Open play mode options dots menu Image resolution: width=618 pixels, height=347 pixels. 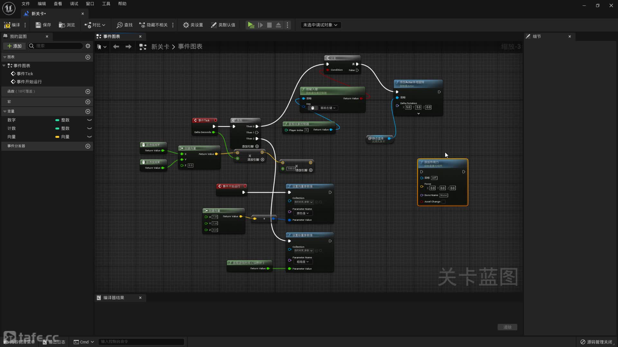(287, 25)
